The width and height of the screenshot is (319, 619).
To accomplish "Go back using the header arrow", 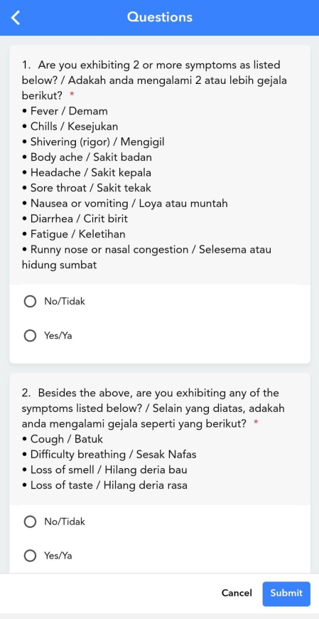I will 16,17.
